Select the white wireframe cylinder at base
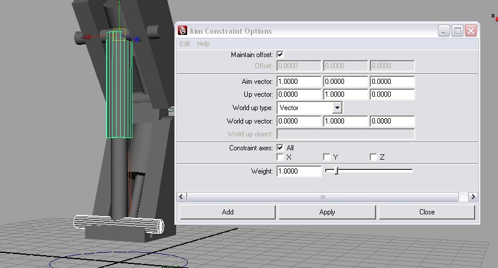 119,223
